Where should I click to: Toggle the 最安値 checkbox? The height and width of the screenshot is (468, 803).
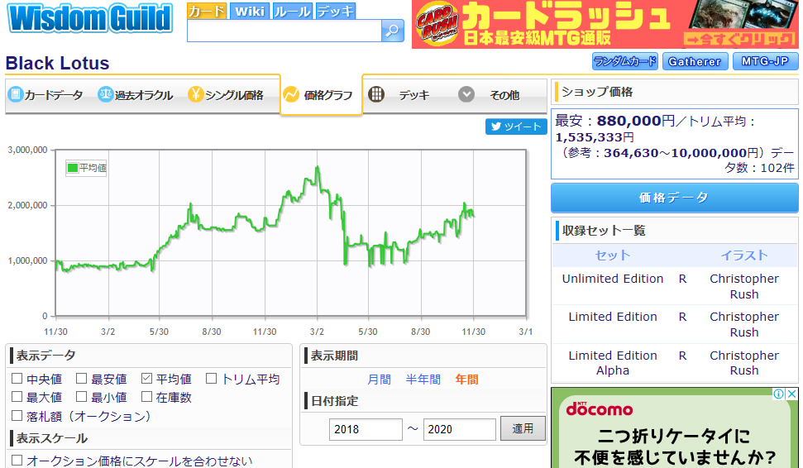pos(81,379)
